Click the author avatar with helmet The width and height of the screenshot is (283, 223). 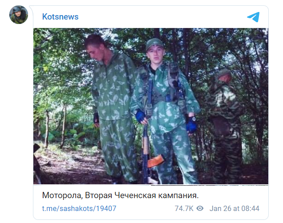click(19, 15)
